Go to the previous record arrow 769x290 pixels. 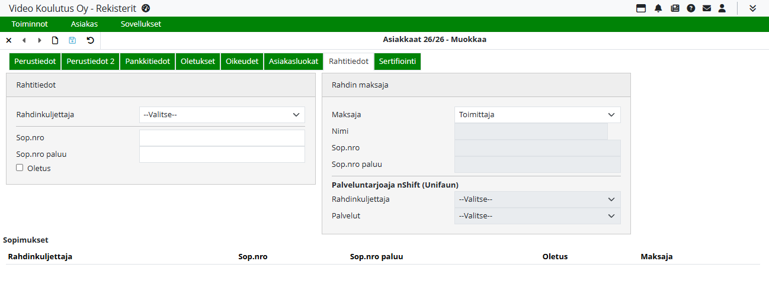[24, 40]
